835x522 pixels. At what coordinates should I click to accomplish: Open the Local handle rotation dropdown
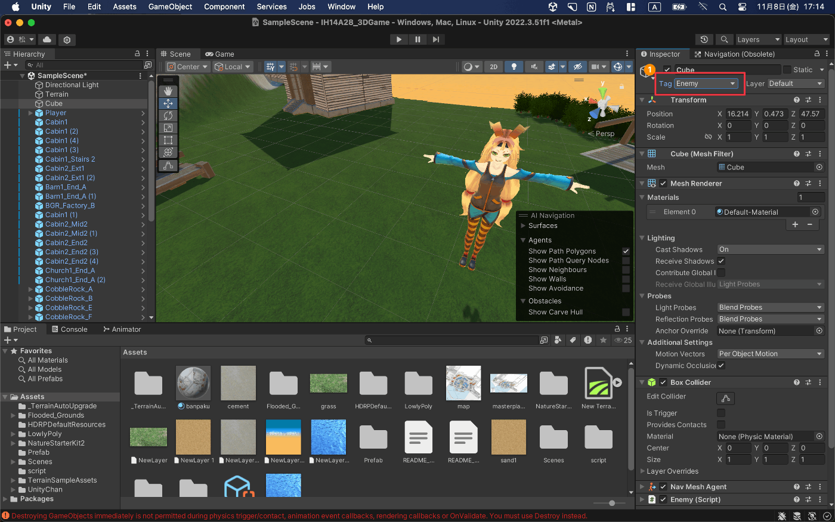[x=233, y=67]
